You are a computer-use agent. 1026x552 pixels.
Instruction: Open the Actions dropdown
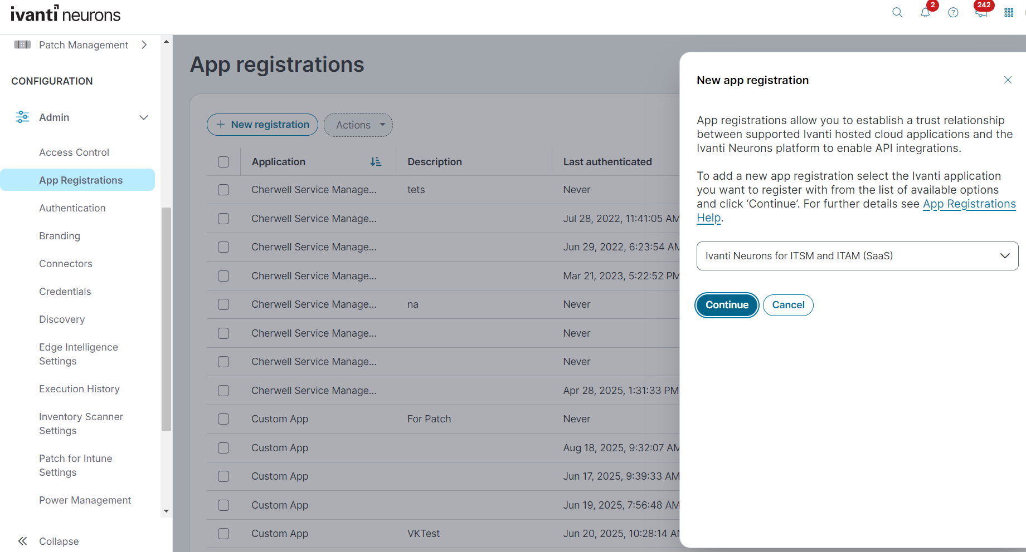pyautogui.click(x=358, y=125)
